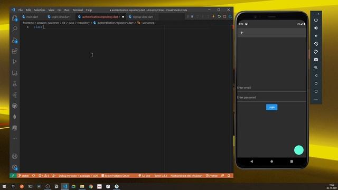
Task: Open the Search view in the activity bar
Action: (x=15, y=28)
